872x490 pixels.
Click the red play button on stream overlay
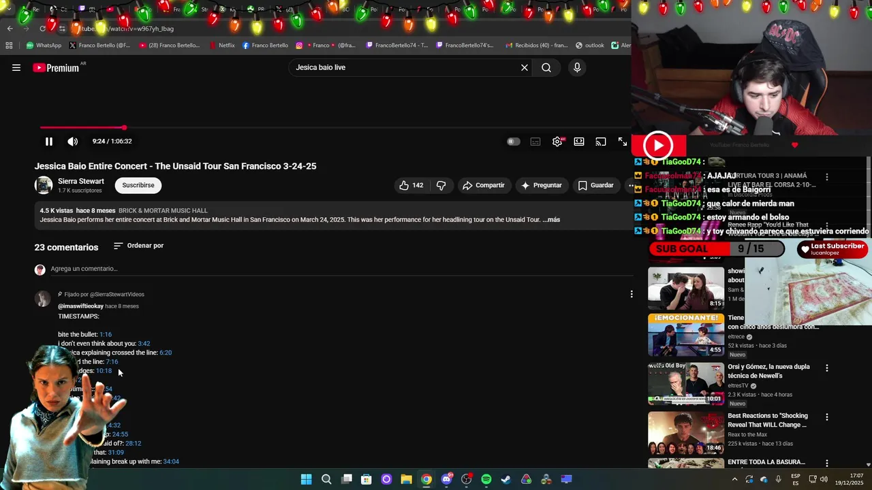[x=658, y=145]
